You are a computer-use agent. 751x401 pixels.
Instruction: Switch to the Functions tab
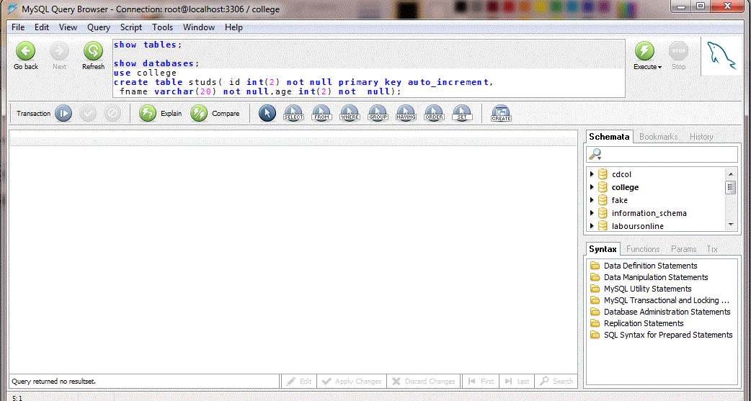point(643,249)
